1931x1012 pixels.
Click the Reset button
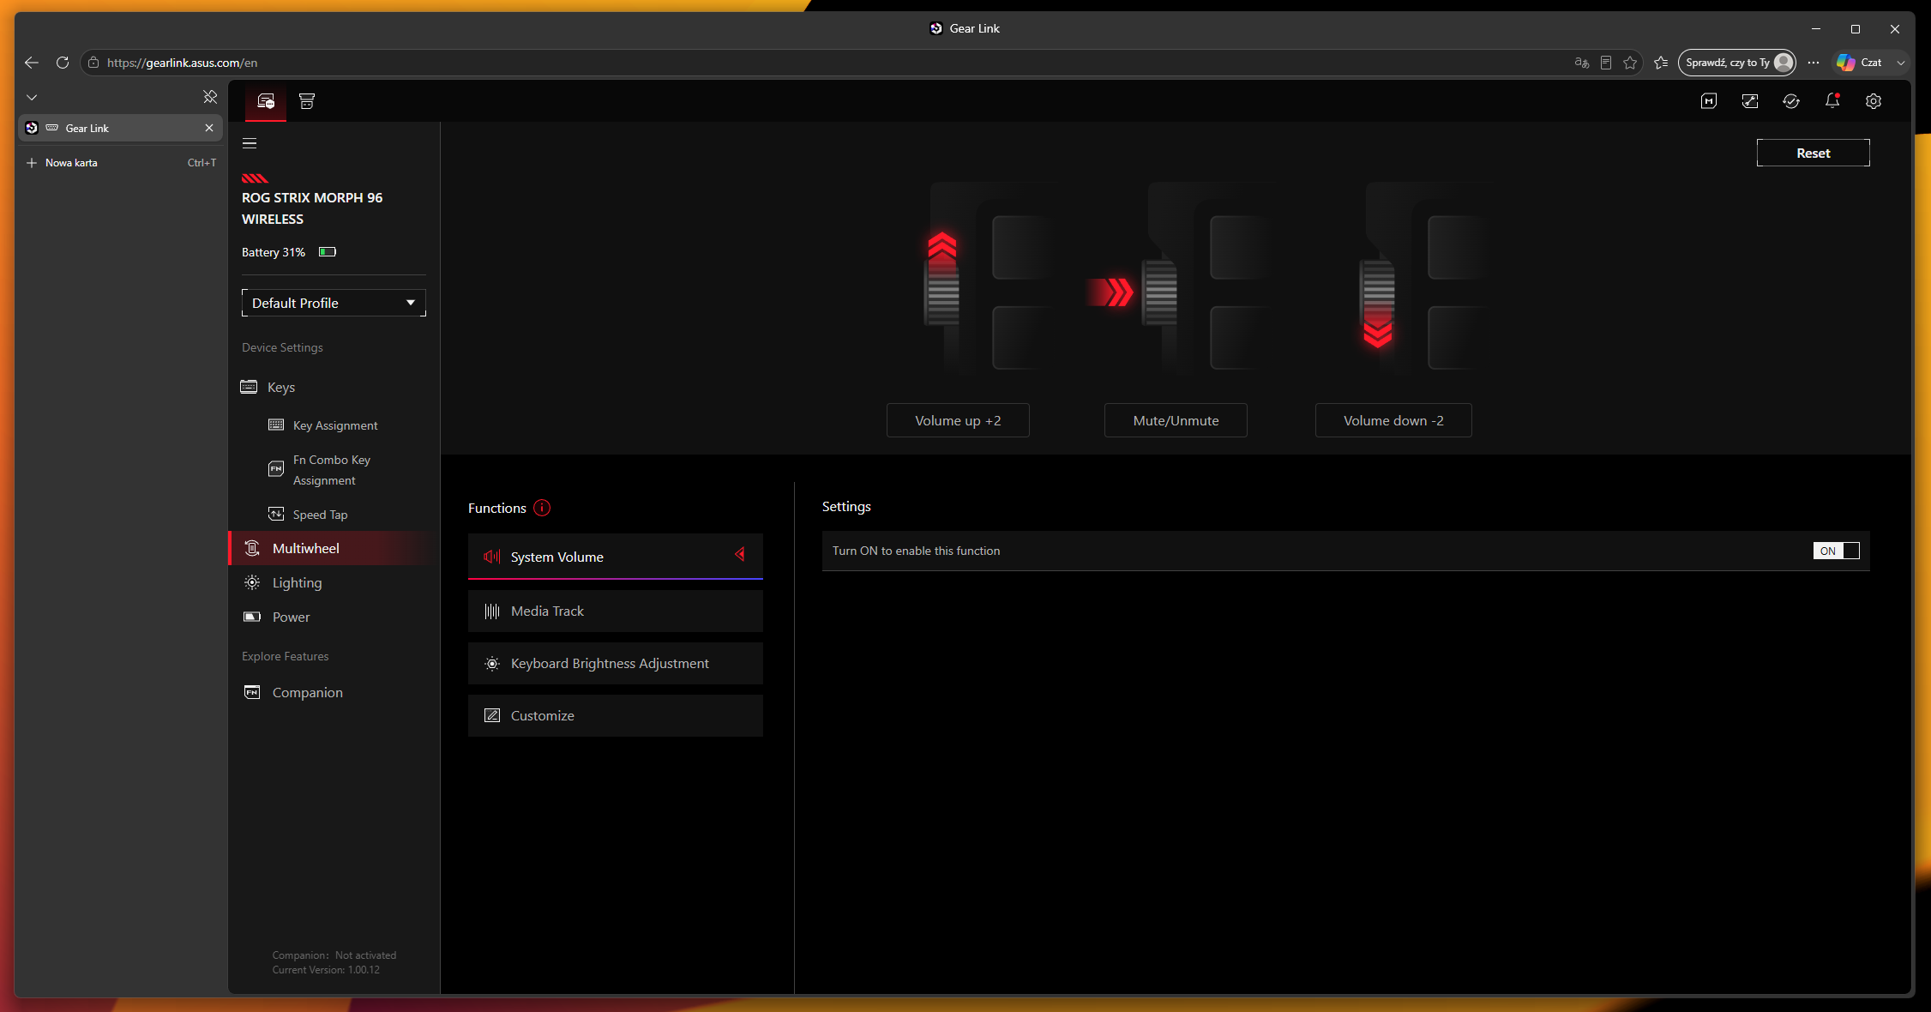(1813, 153)
